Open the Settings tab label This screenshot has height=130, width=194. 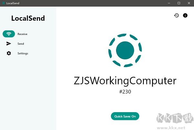point(23,53)
